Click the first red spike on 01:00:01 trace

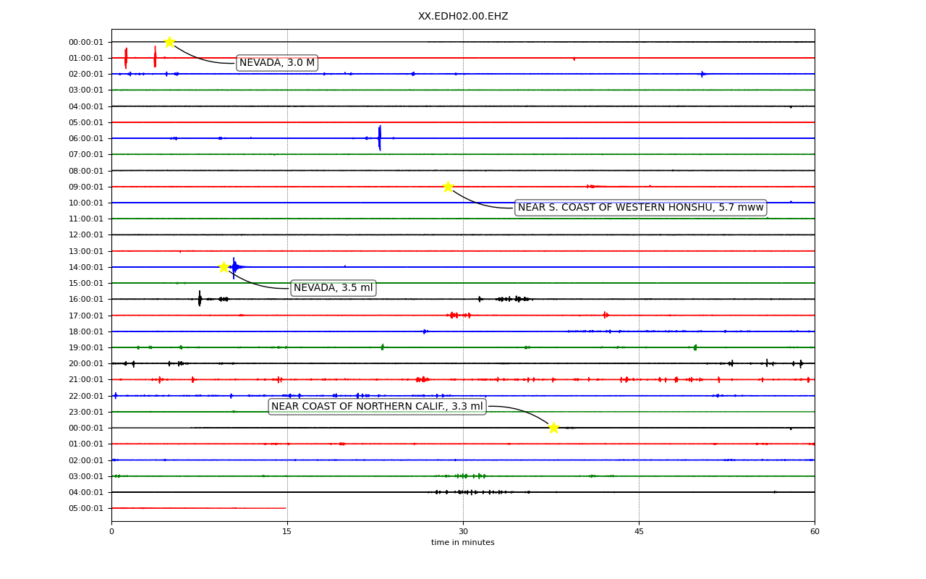tap(126, 58)
